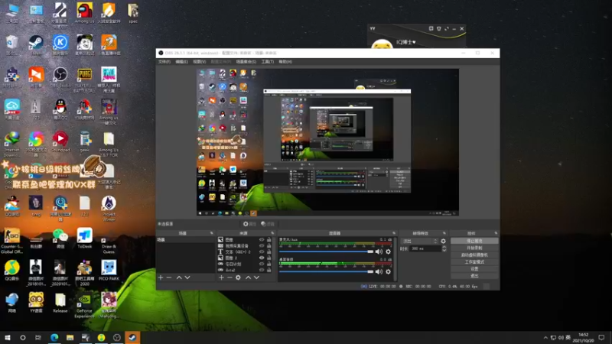Image resolution: width=612 pixels, height=344 pixels.
Task: Click the 停止推流 stop streaming button
Action: coord(474,241)
